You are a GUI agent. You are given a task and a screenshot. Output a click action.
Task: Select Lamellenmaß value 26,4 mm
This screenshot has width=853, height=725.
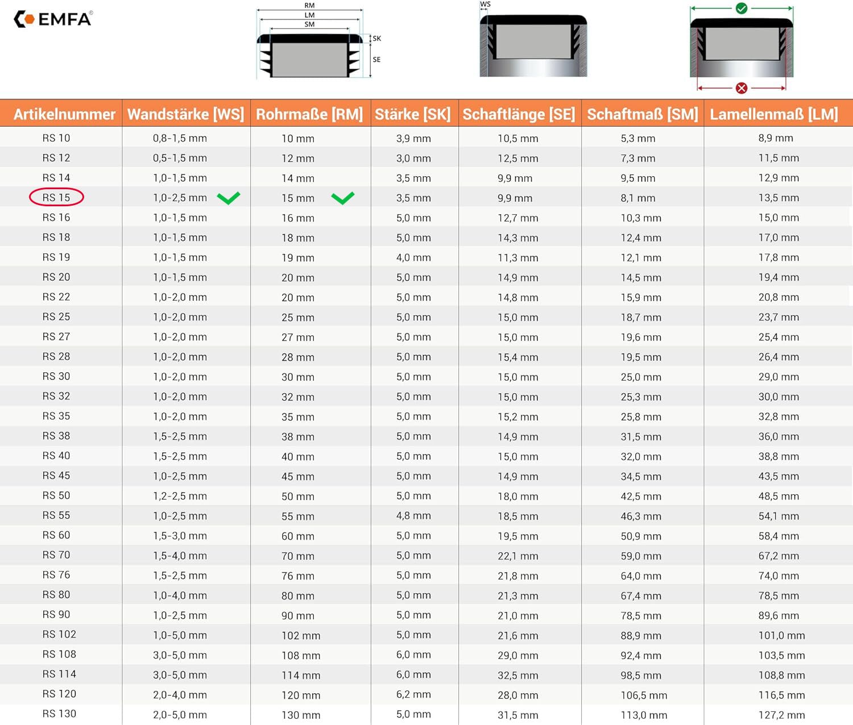pos(779,357)
